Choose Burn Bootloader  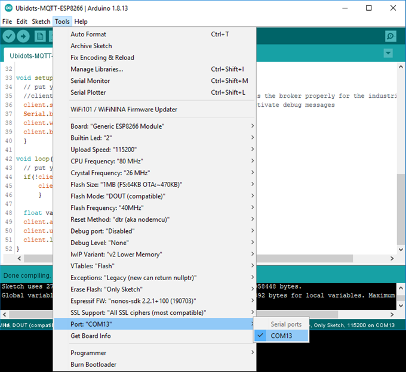click(x=155, y=364)
